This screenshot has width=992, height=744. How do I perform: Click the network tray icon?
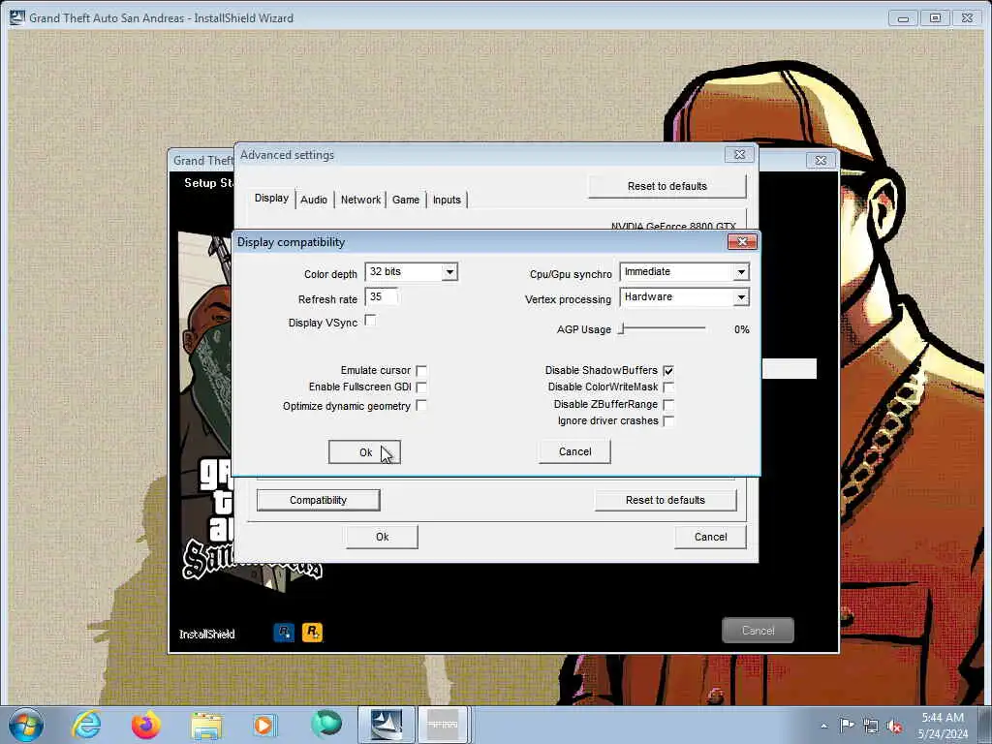[871, 726]
